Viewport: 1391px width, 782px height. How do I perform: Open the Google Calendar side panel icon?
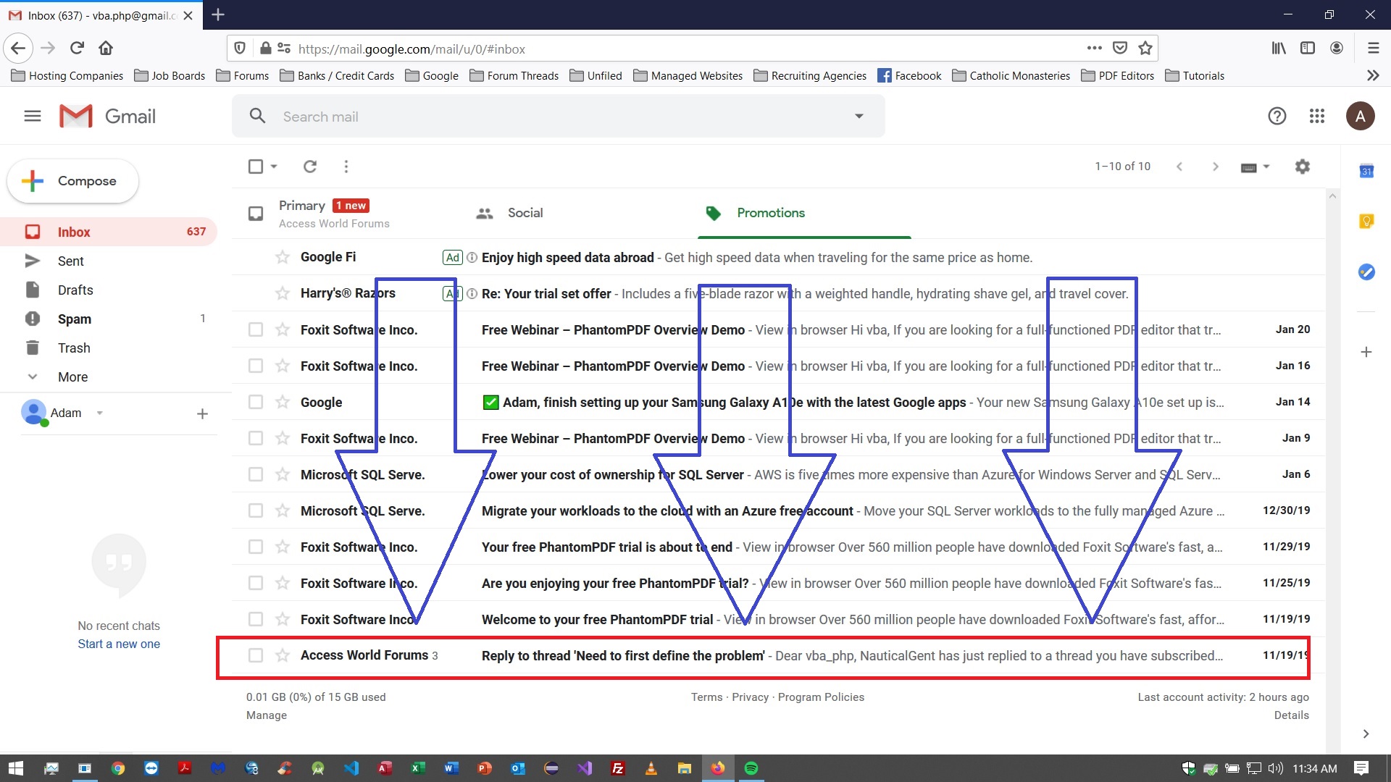coord(1366,172)
